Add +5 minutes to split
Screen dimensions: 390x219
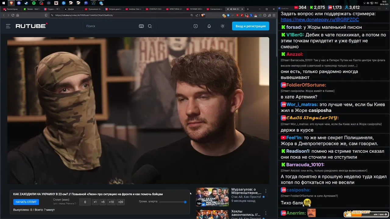(103, 202)
